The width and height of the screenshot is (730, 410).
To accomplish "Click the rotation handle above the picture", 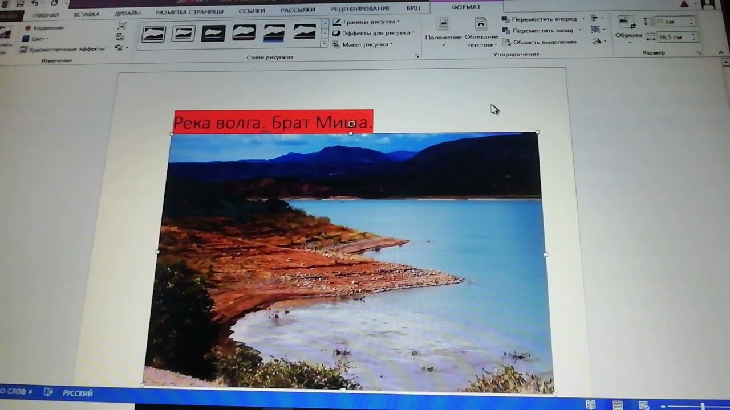I will tap(351, 123).
